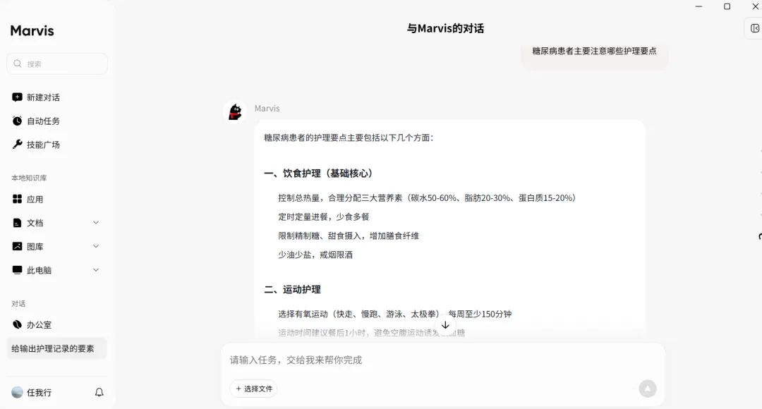This screenshot has height=409, width=762.
Task: Click heading 二、运动护理
Action: [292, 290]
